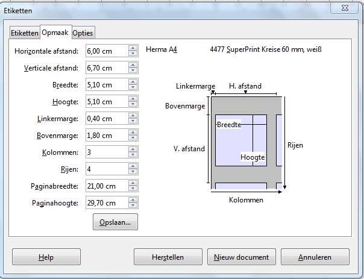Viewport: 364px width, 279px height.
Task: Decrease Rijen count with down arrow
Action: (x=133, y=172)
